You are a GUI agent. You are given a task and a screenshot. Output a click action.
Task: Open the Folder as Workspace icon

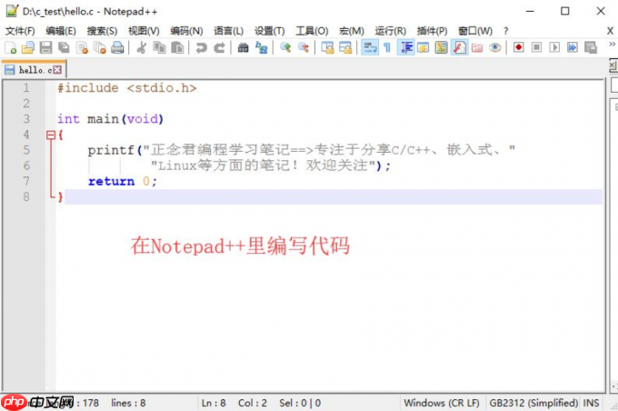pyautogui.click(x=477, y=47)
